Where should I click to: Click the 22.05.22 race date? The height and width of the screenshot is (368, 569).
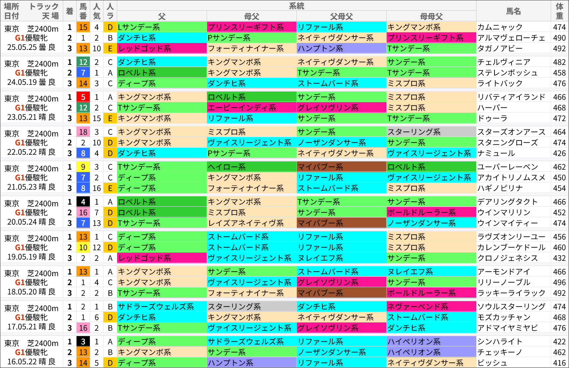pos(22,152)
